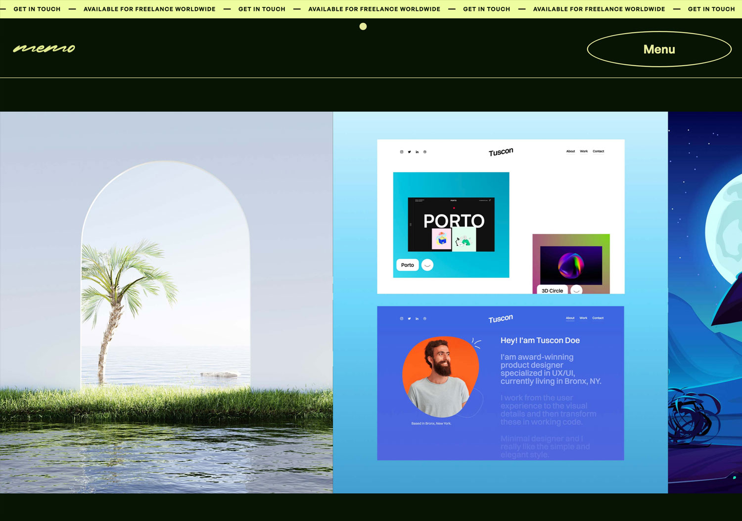This screenshot has width=742, height=521.
Task: Select the Twitter icon on white Tuscon header
Action: click(x=409, y=152)
